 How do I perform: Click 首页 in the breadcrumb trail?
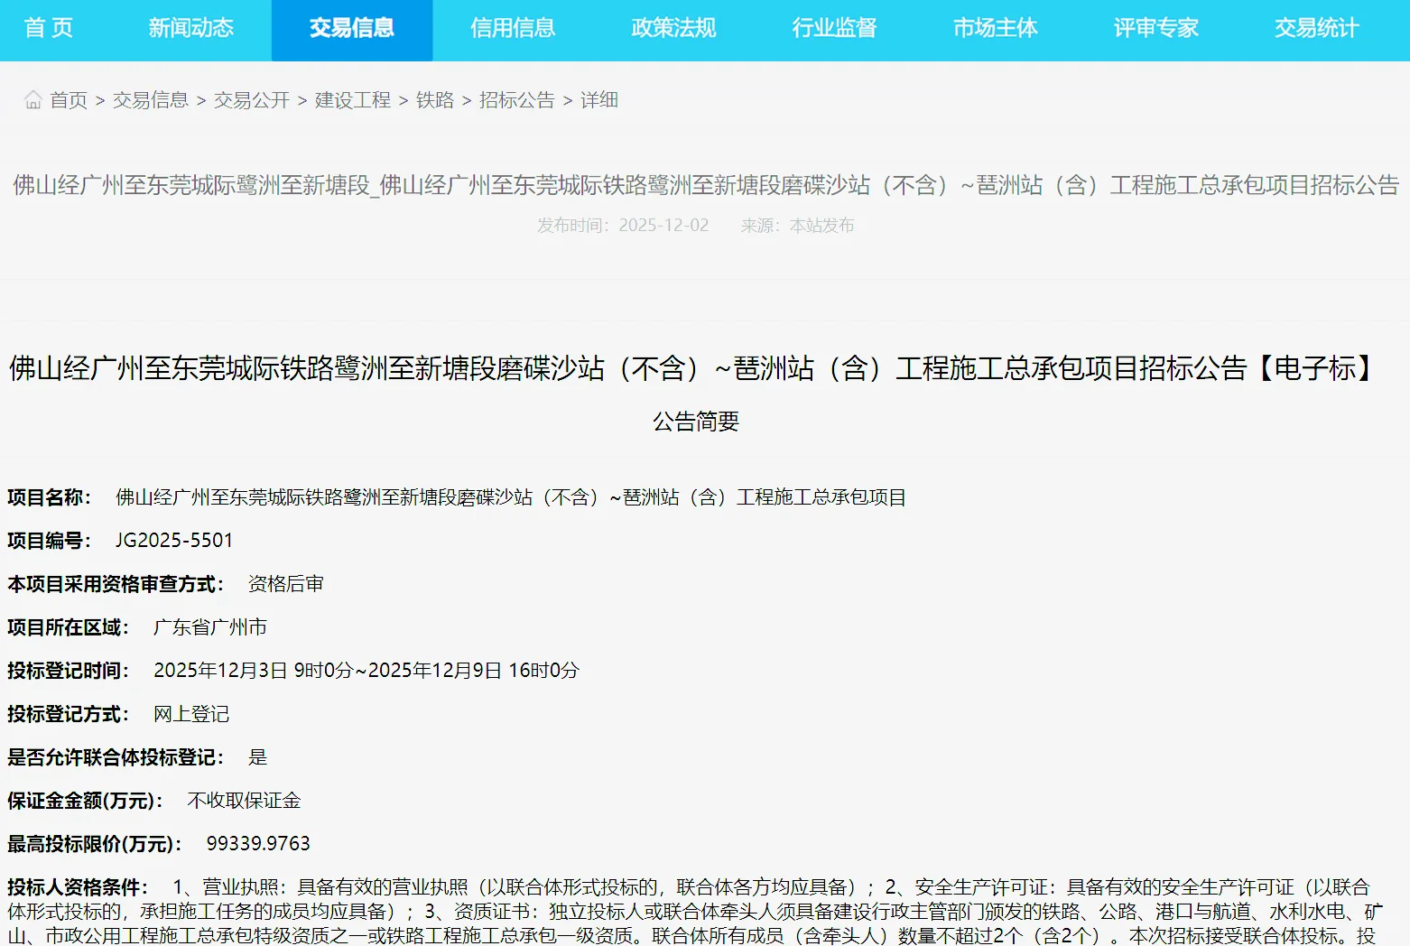[x=68, y=99]
